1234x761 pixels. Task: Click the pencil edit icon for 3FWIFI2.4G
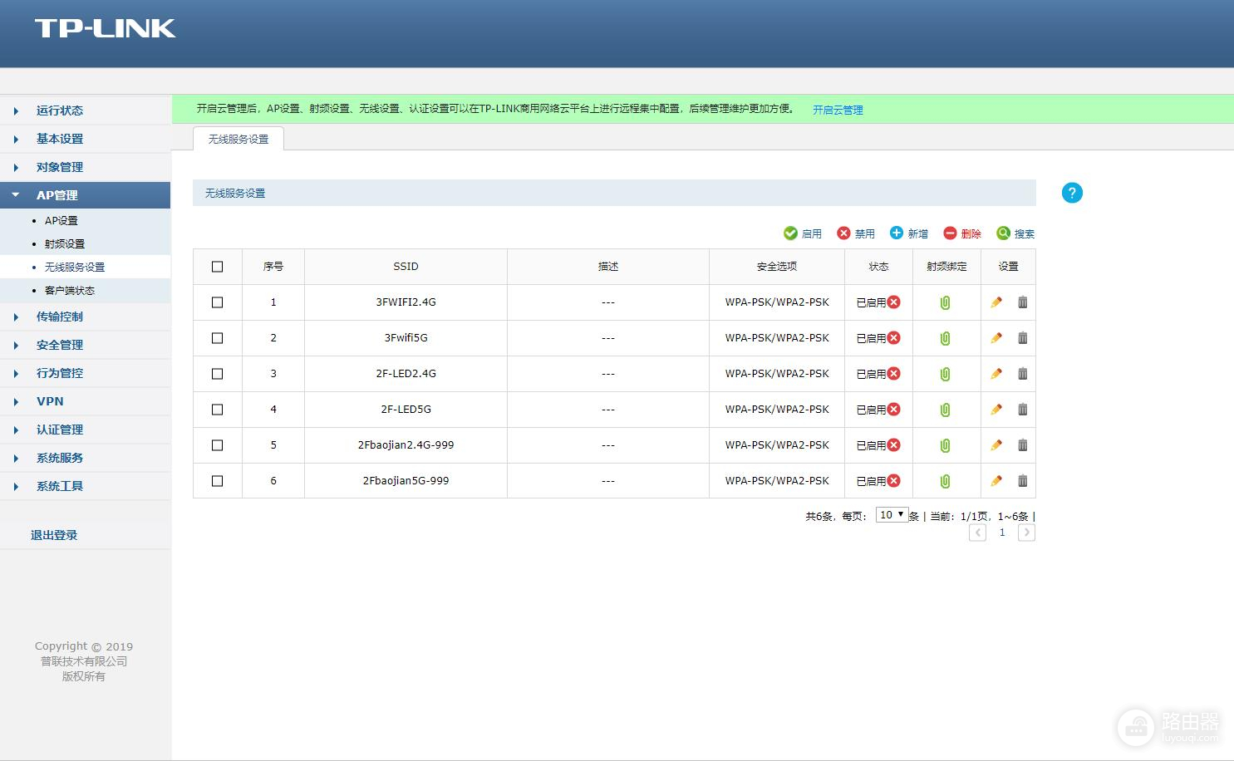click(996, 302)
